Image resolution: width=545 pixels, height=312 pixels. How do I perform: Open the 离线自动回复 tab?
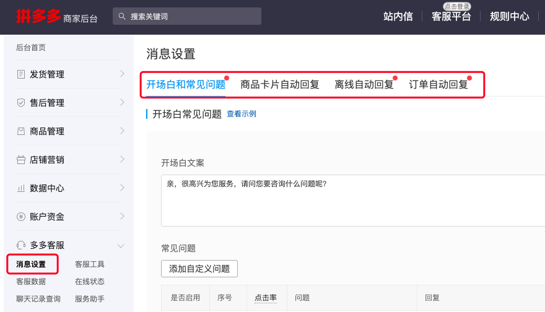(x=364, y=85)
